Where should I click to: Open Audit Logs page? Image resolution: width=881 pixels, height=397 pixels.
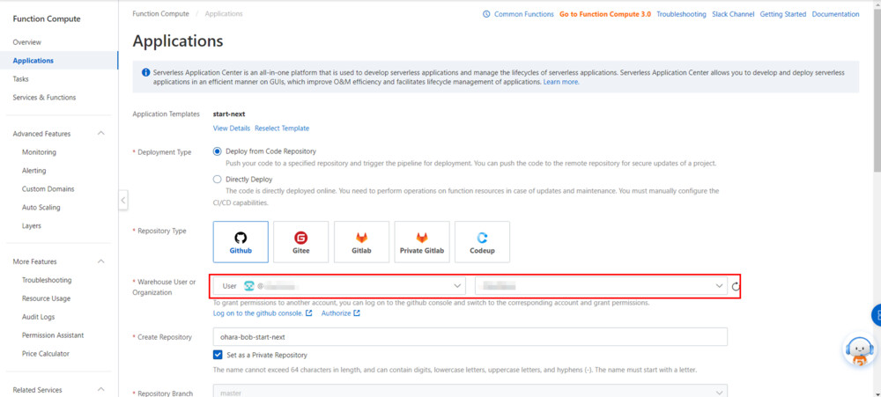coord(38,317)
